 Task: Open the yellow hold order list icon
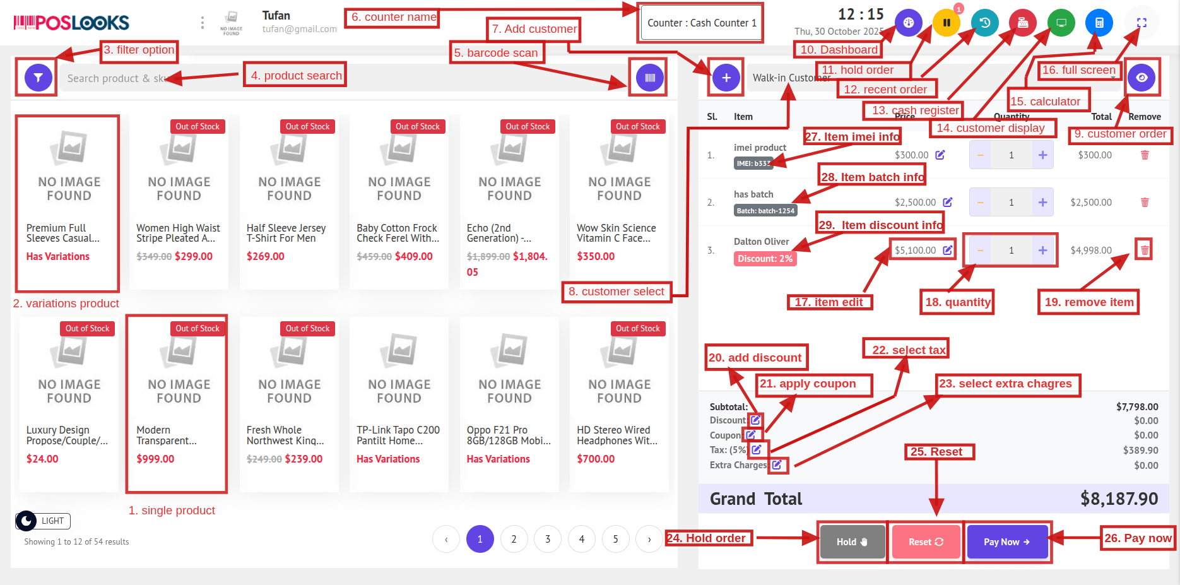[x=946, y=23]
